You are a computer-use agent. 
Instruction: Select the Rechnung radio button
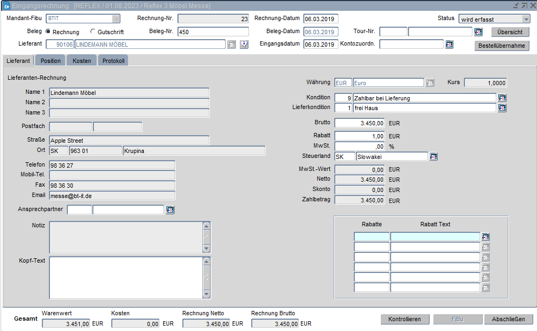click(48, 32)
